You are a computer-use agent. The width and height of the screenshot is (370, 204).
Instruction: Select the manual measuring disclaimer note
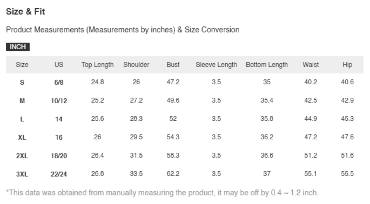[x=162, y=193]
